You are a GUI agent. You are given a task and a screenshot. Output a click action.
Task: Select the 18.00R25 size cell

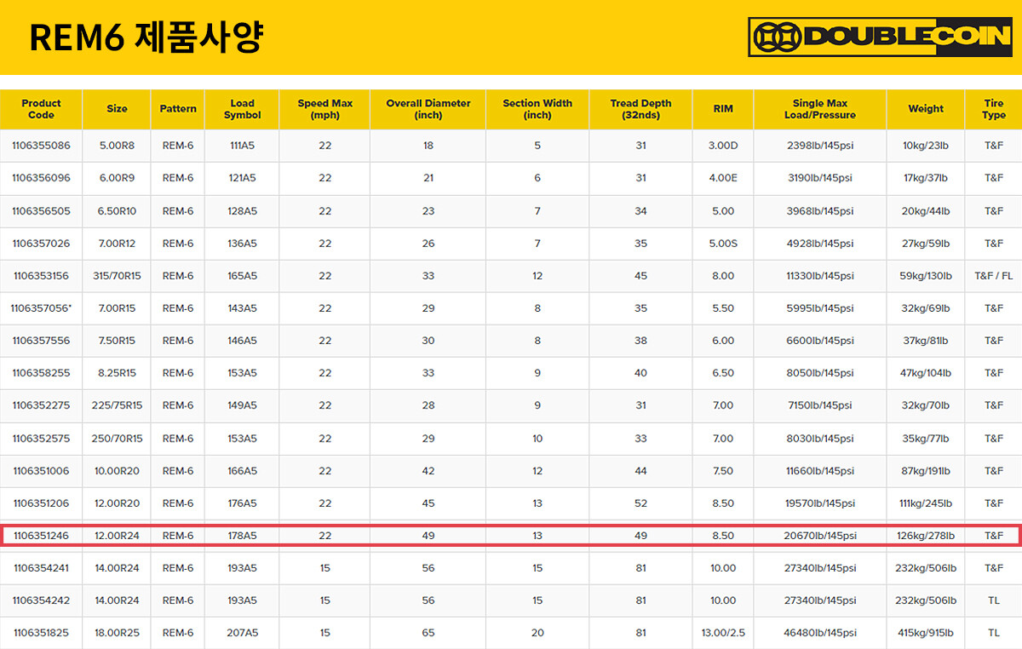pyautogui.click(x=117, y=633)
